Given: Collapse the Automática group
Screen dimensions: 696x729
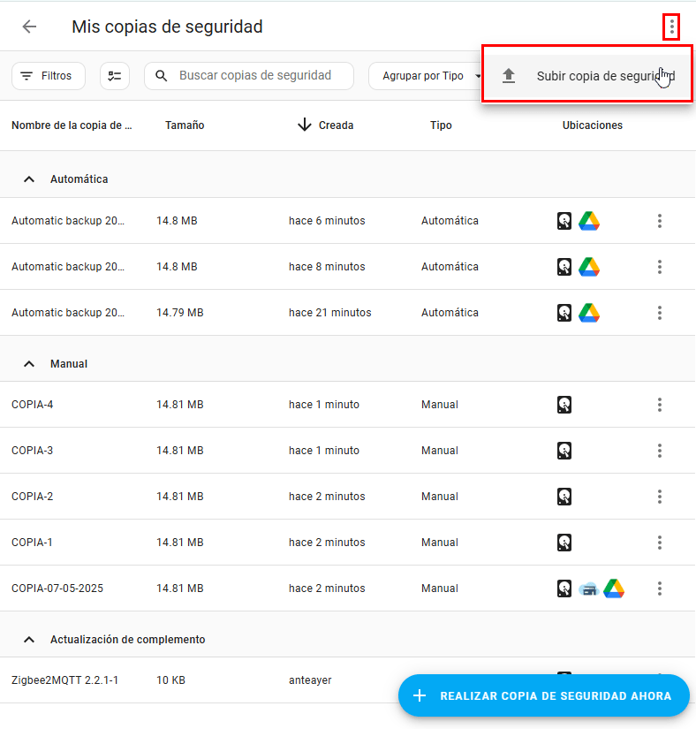Looking at the screenshot, I should pos(29,179).
